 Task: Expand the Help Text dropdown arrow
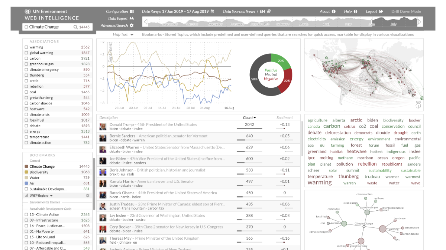pyautogui.click(x=132, y=35)
